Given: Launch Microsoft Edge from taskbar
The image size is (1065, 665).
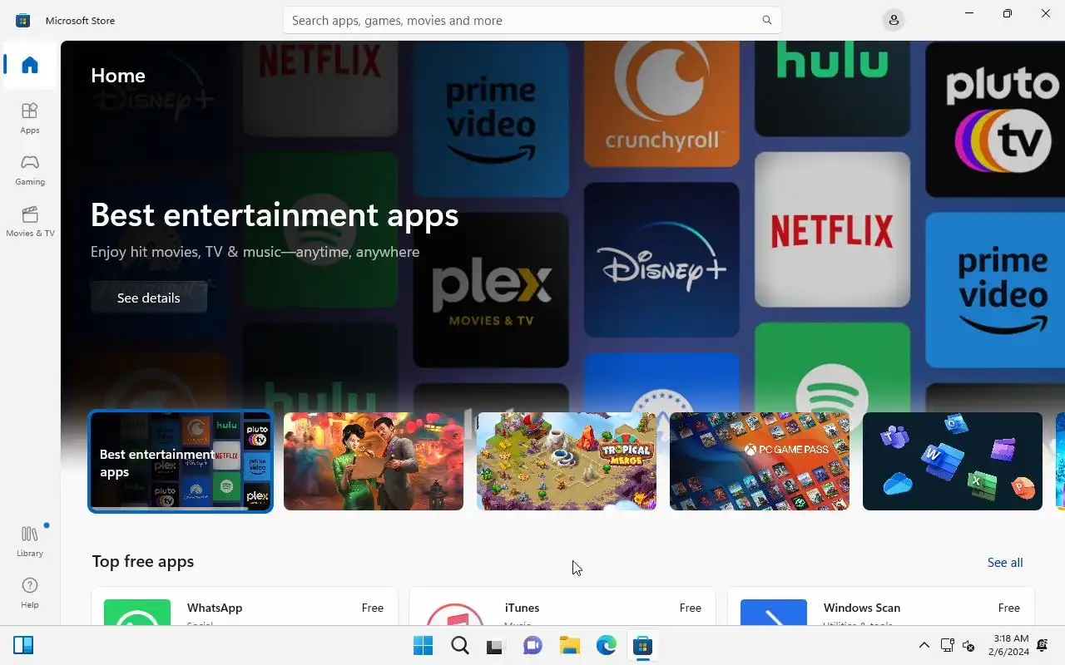Looking at the screenshot, I should point(606,646).
